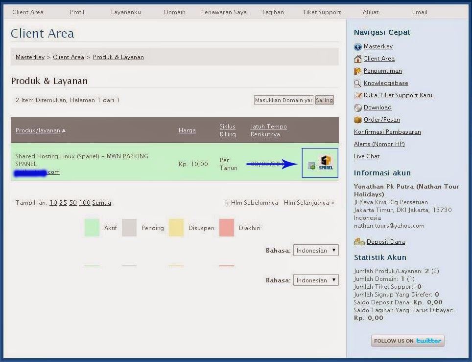Open the Deposit Dana link
Image resolution: width=472 pixels, height=362 pixels.
386,242
